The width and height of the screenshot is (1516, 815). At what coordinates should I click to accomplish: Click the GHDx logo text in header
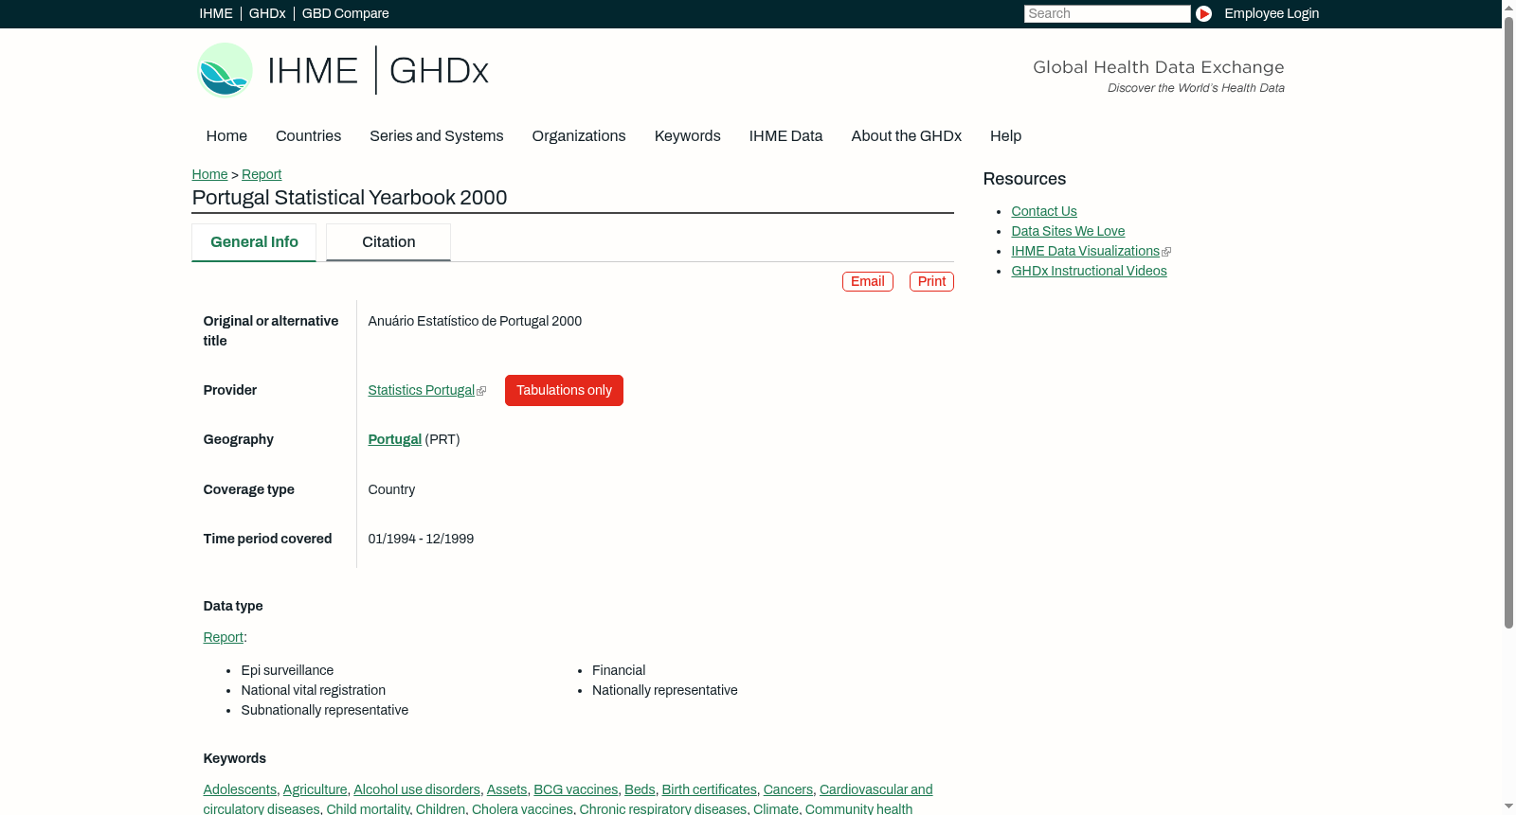(439, 70)
